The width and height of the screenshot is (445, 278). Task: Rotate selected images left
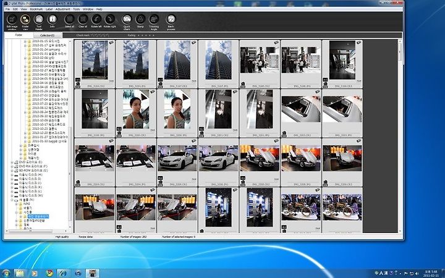[x=96, y=21]
